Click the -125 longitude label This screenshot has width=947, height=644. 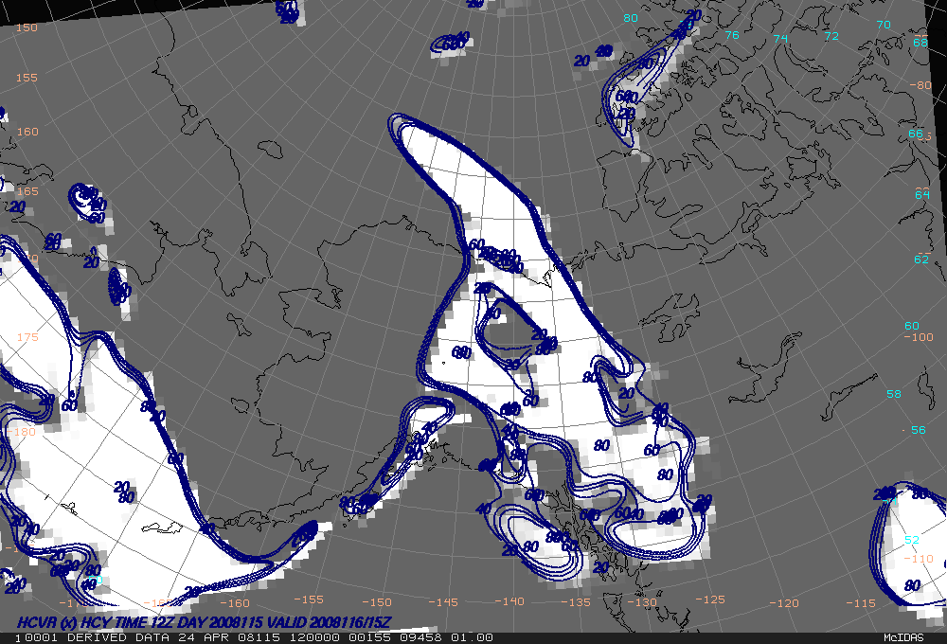point(709,599)
